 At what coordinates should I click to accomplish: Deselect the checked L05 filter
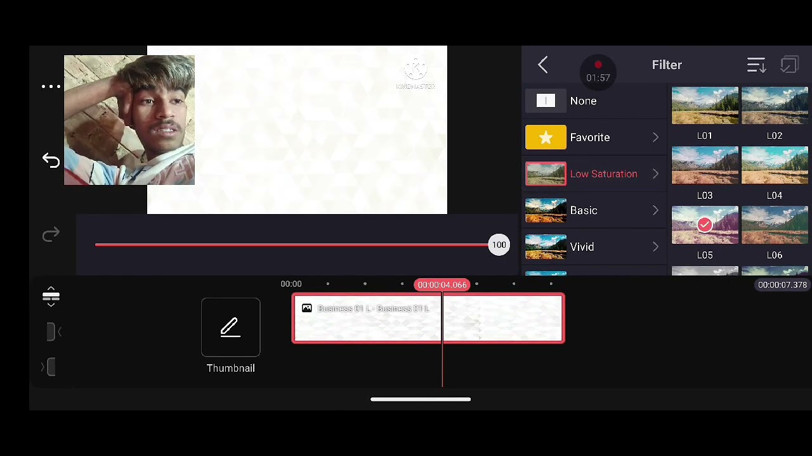coord(705,225)
